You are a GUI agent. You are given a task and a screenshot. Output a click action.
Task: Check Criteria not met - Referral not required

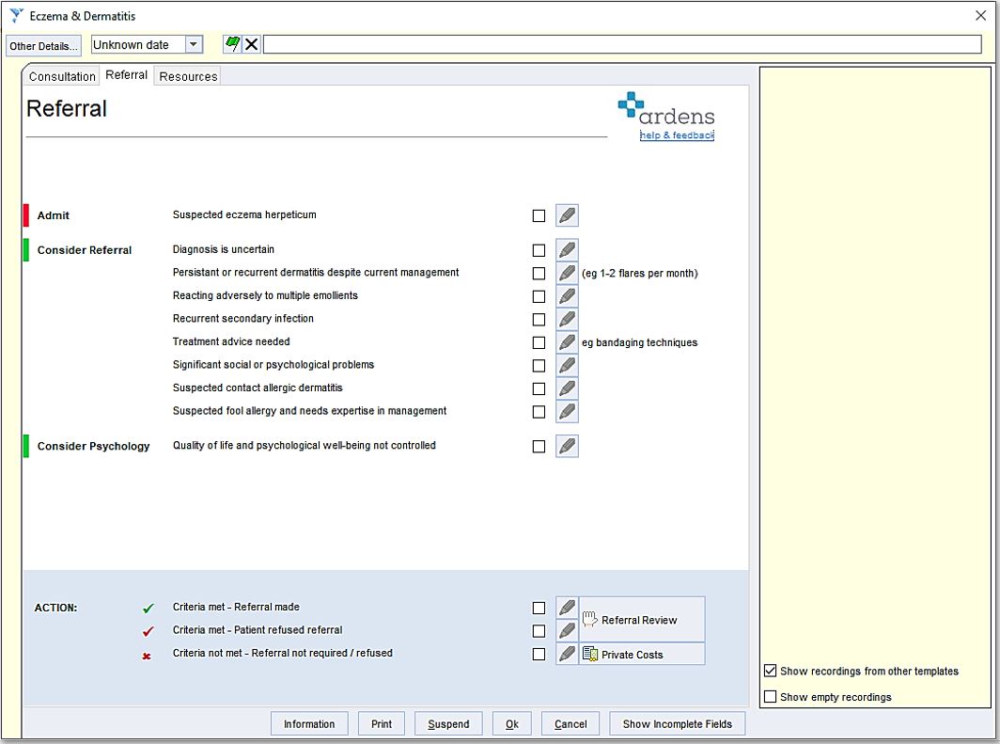click(539, 654)
